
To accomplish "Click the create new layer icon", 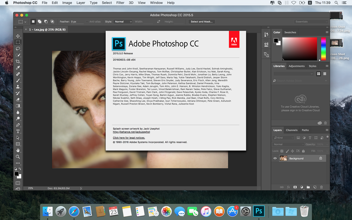I will tap(315, 187).
